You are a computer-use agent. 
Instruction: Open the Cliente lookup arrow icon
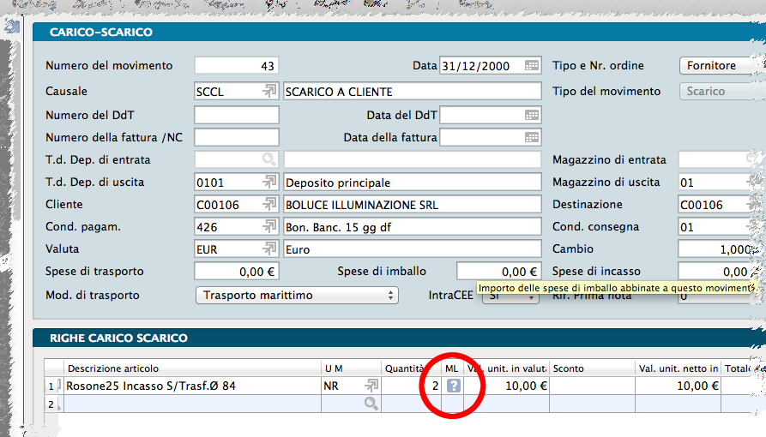(x=269, y=205)
